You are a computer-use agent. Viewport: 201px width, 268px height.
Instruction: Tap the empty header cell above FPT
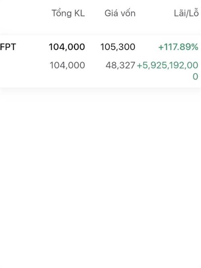(13, 13)
